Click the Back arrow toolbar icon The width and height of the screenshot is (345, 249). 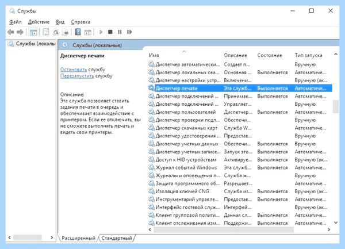[x=10, y=32]
